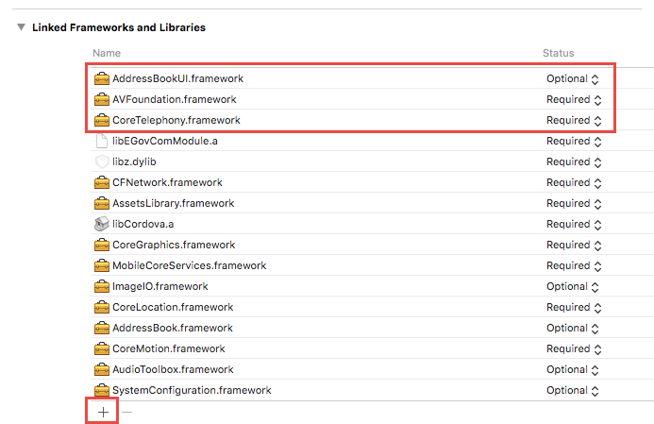Click the AVFoundation.framework toolbox icon
The image size is (654, 424).
tap(102, 99)
